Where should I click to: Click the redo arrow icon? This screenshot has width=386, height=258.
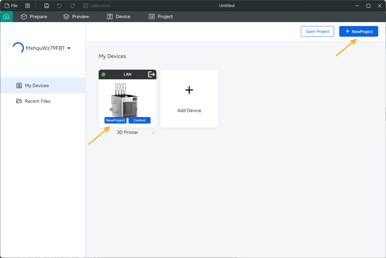coord(72,6)
